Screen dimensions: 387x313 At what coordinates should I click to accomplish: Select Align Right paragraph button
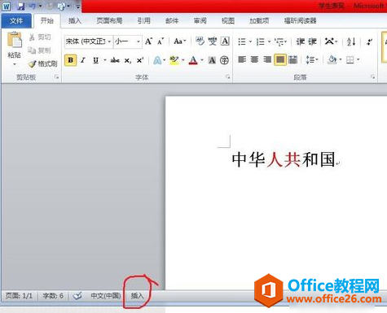267,59
